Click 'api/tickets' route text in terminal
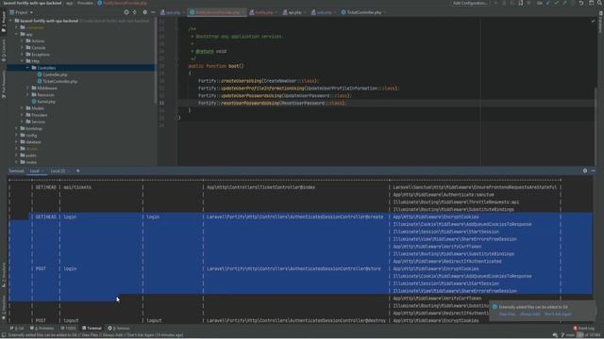Screen dimensions: 604x339 (77, 187)
